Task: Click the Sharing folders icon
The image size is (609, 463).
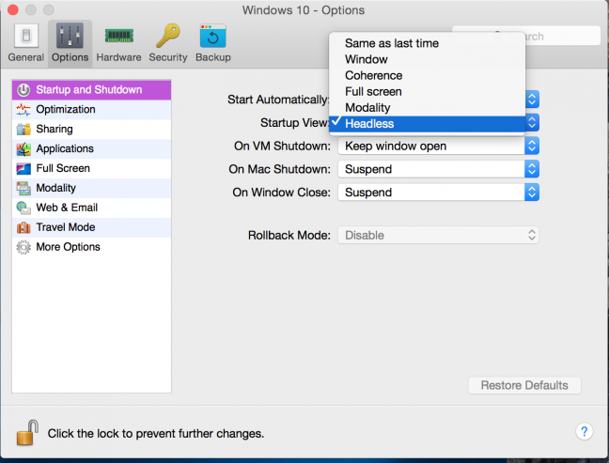Action: 23,129
